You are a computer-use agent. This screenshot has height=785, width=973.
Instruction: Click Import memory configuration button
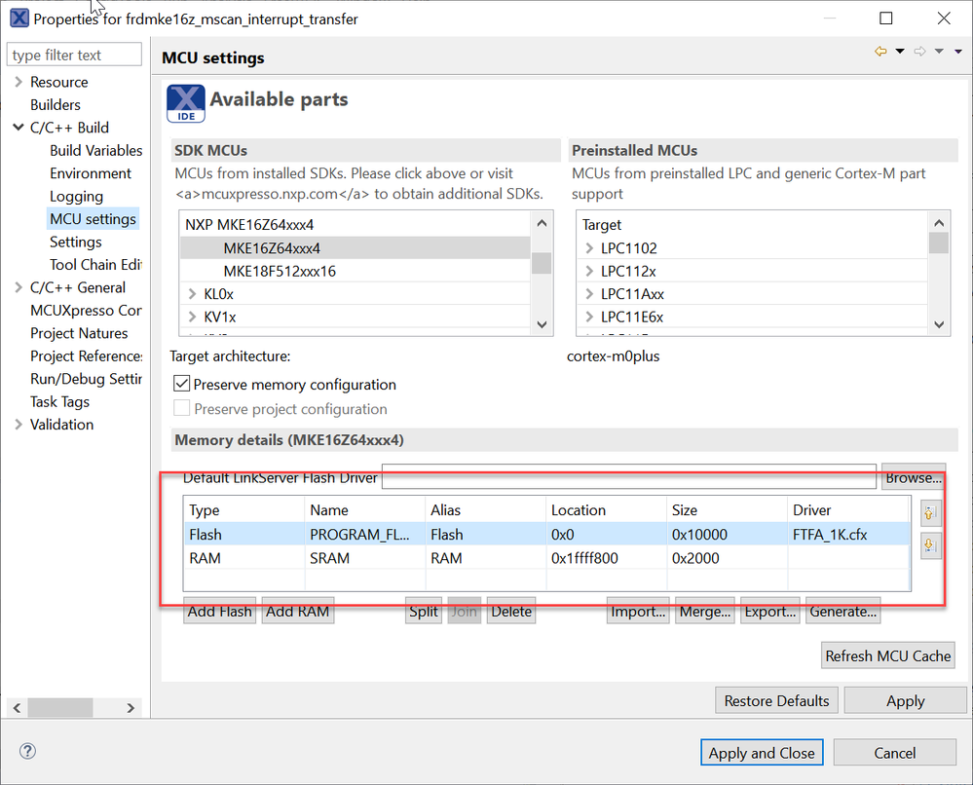638,612
